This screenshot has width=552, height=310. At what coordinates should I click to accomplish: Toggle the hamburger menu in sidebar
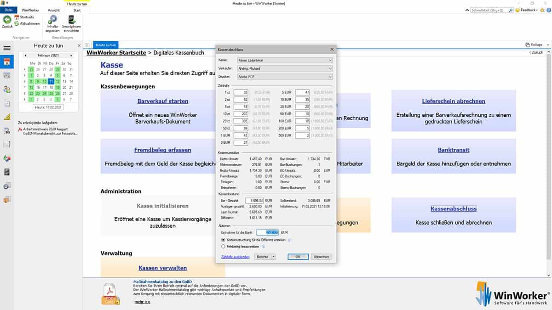(6, 48)
